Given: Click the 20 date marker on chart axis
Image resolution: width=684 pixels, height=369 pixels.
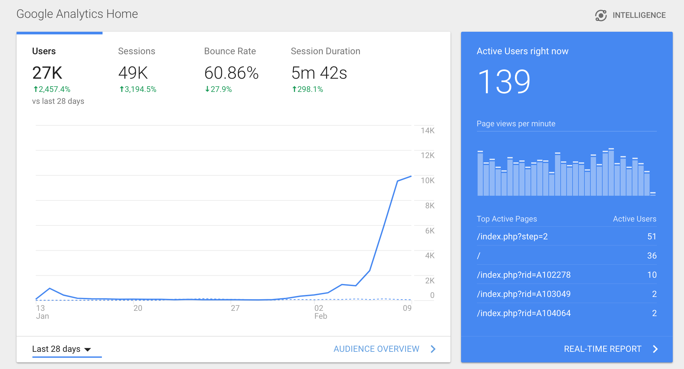Looking at the screenshot, I should 138,308.
